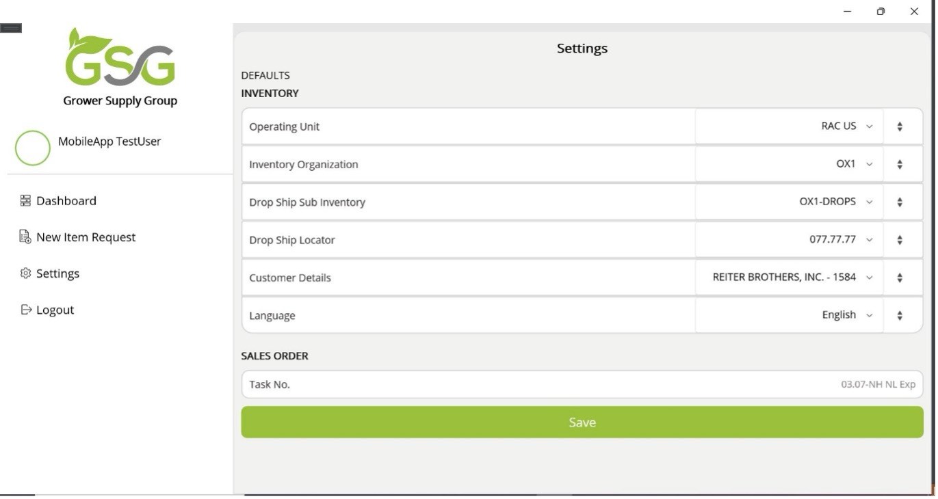Click sort arrows beside Language

(900, 315)
